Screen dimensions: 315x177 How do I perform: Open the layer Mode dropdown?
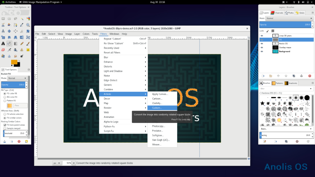point(289,18)
